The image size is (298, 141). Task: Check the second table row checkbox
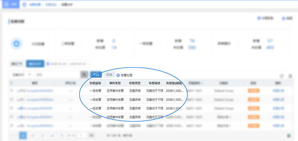tap(12, 99)
